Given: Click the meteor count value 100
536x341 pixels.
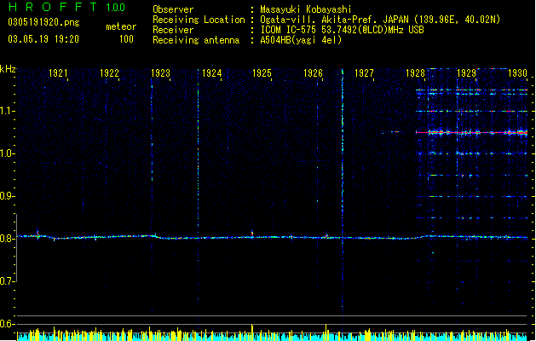Looking at the screenshot, I should tap(126, 39).
